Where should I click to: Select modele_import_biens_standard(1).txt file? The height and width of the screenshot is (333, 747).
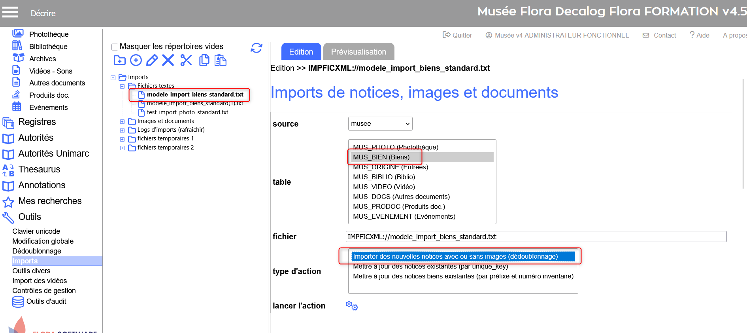195,103
